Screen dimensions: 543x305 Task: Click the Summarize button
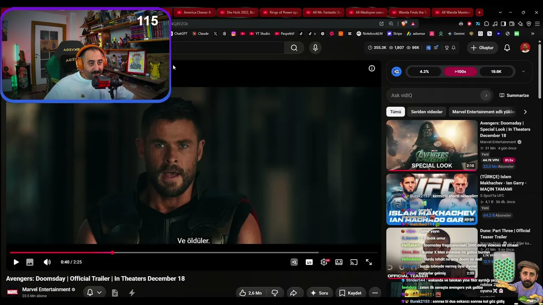point(514,95)
